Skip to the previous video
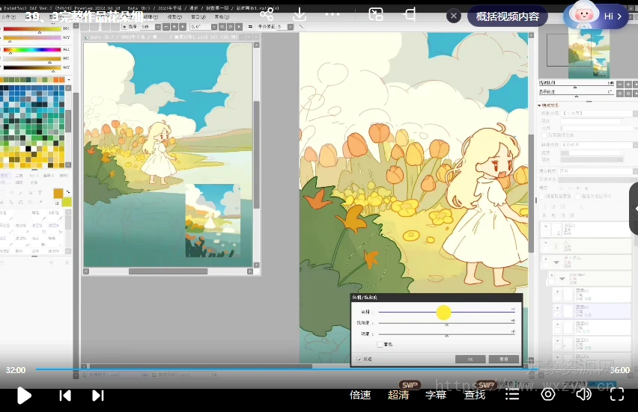This screenshot has width=638, height=412. (x=65, y=395)
